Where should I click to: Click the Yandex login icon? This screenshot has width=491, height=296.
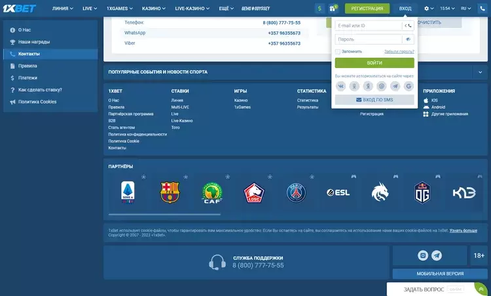(x=368, y=86)
